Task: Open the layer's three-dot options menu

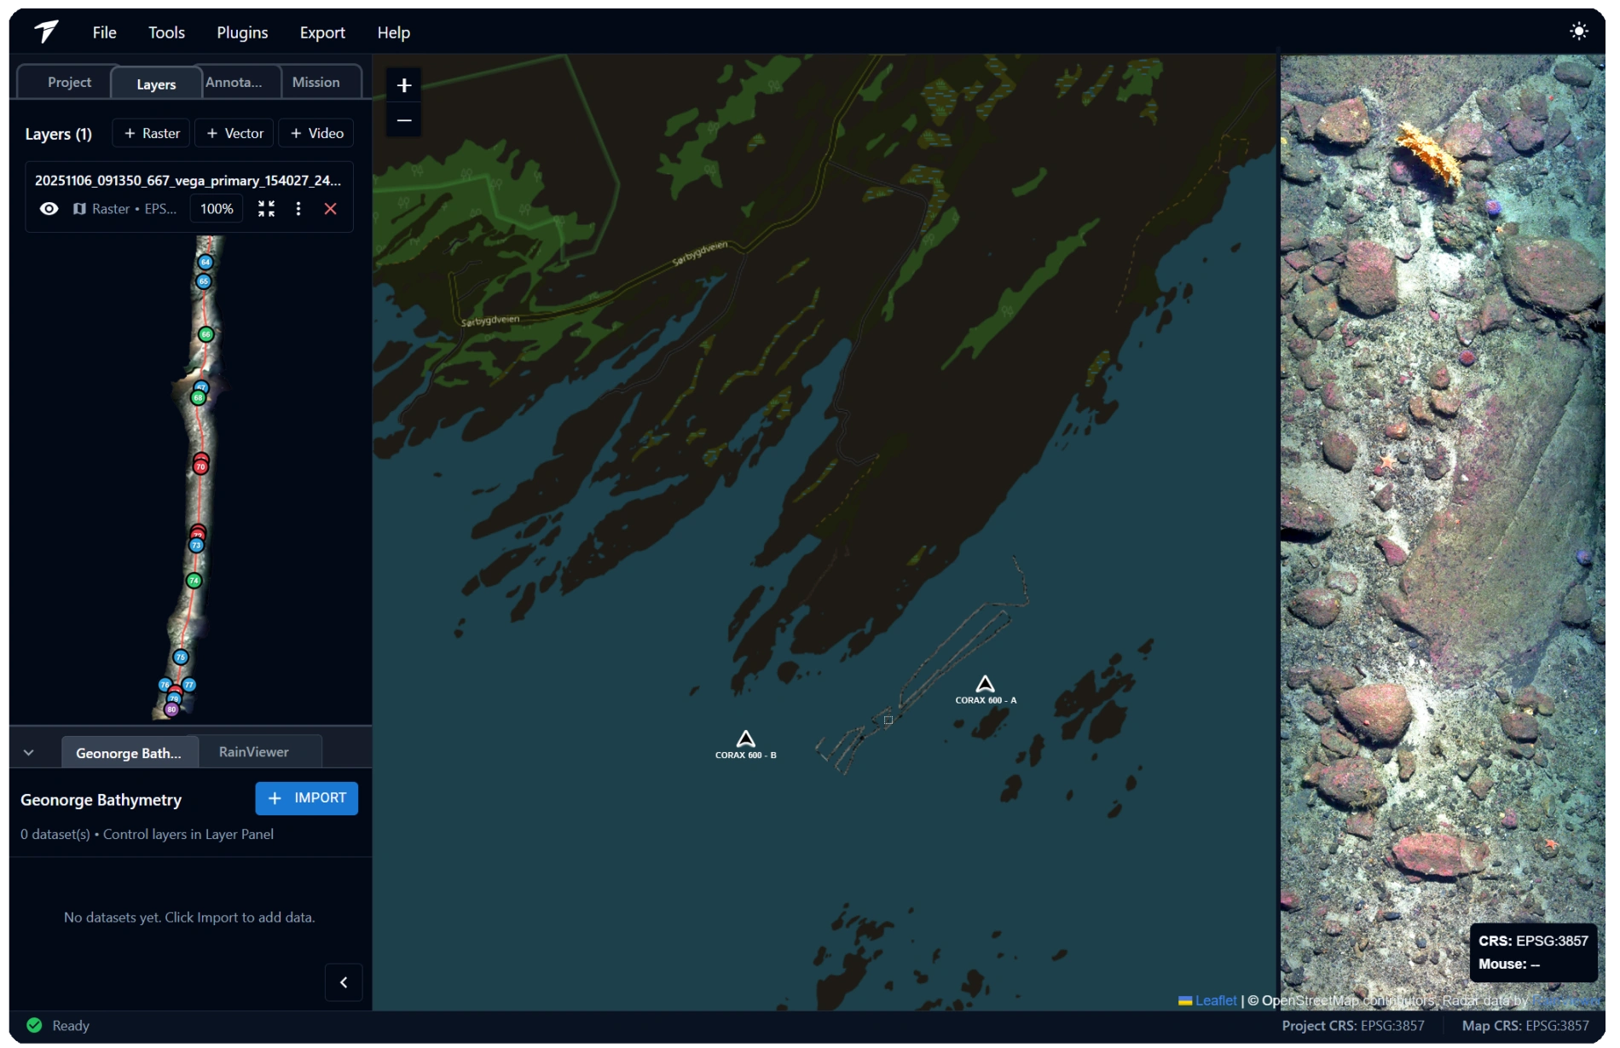Action: click(298, 209)
